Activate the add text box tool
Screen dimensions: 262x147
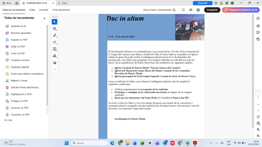[x=54, y=49]
